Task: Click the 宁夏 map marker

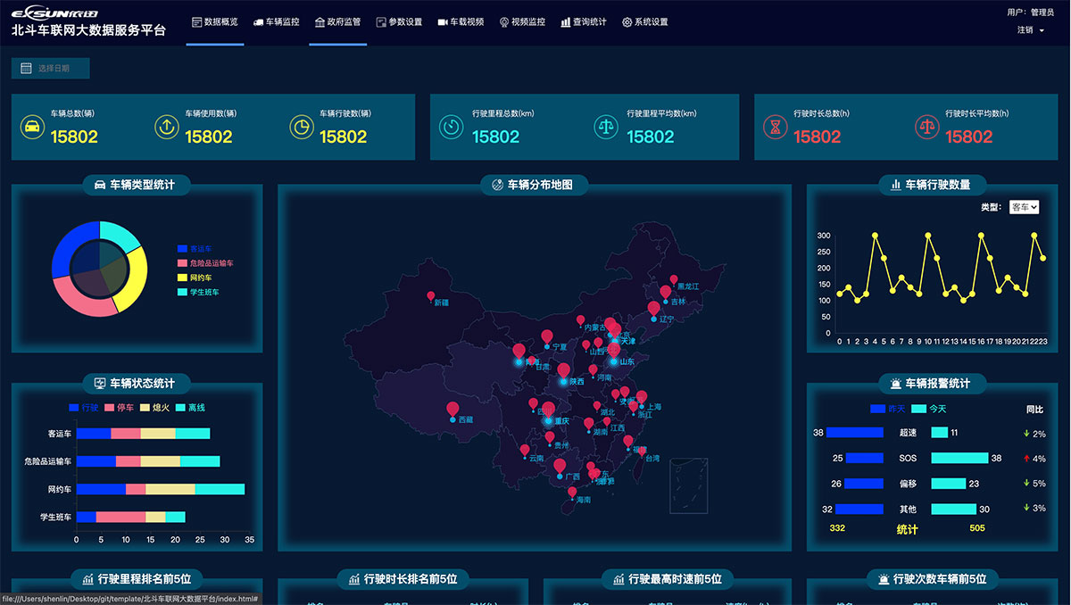Action: pos(547,337)
